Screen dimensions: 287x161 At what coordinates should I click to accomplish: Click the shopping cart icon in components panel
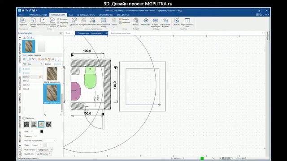point(25,64)
